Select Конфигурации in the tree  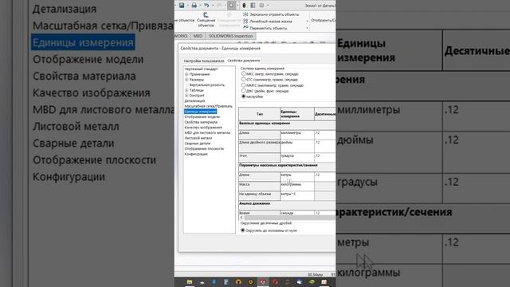196,154
